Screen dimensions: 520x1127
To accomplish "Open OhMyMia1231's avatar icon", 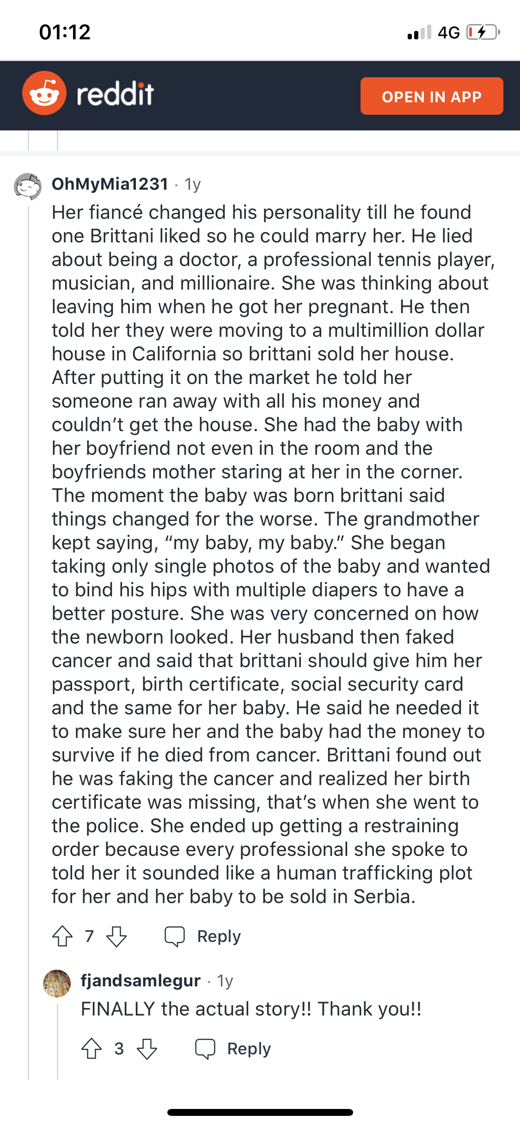I will pos(27,186).
